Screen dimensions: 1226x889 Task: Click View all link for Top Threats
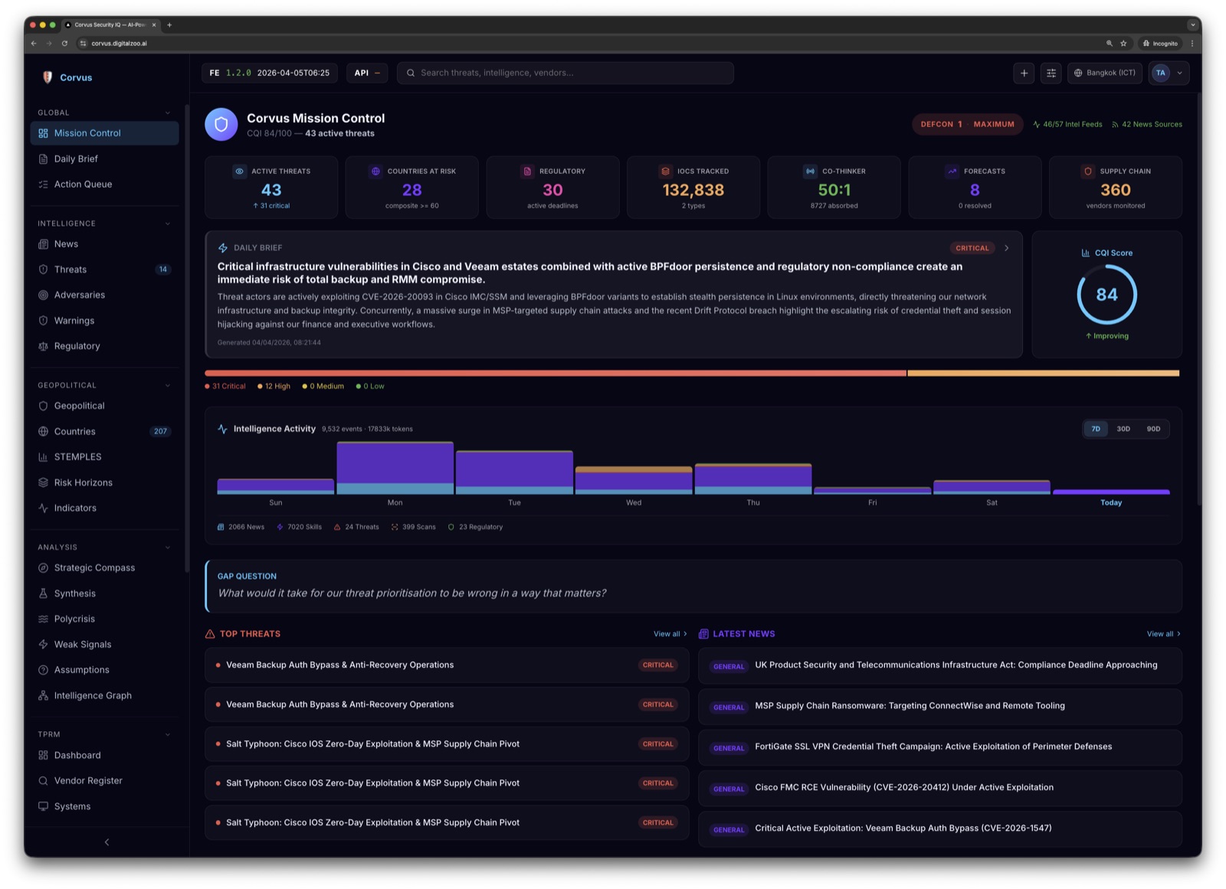[670, 634]
